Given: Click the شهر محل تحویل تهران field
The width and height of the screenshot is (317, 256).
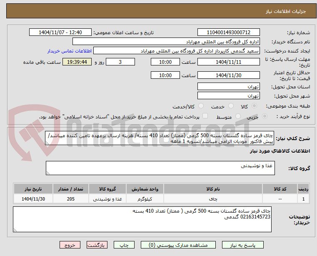Looking at the screenshot, I should tap(228, 95).
